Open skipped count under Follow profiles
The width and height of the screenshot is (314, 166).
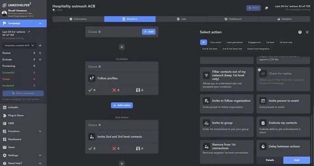(139, 90)
